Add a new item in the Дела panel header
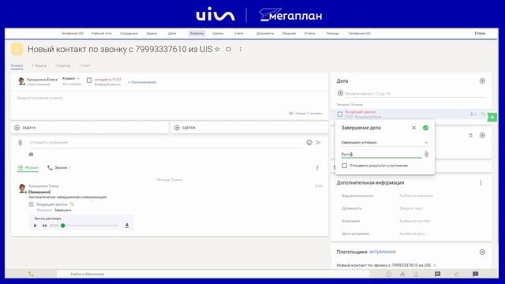Screen dimensions: 505x284 click(x=482, y=81)
